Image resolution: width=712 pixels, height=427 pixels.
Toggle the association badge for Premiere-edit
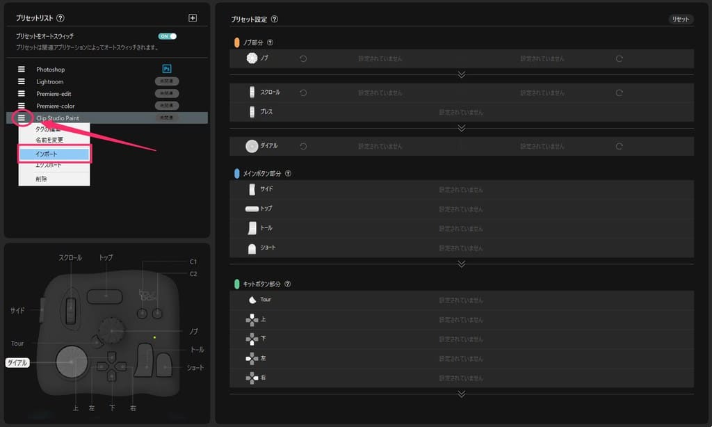pos(166,93)
